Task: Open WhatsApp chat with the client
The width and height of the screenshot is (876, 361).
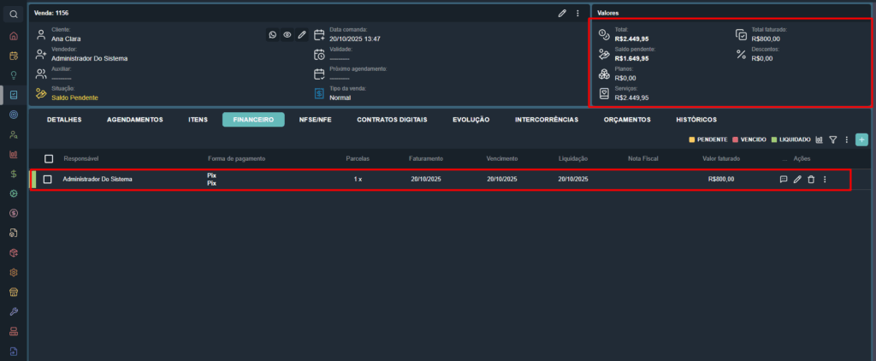Action: [x=273, y=35]
